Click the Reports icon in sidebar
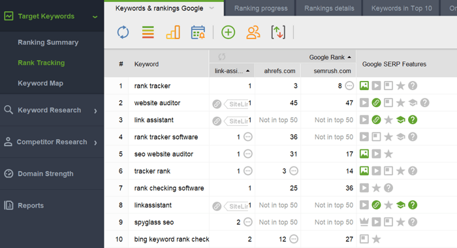Viewport: 457px width, 248px height. tap(8, 205)
